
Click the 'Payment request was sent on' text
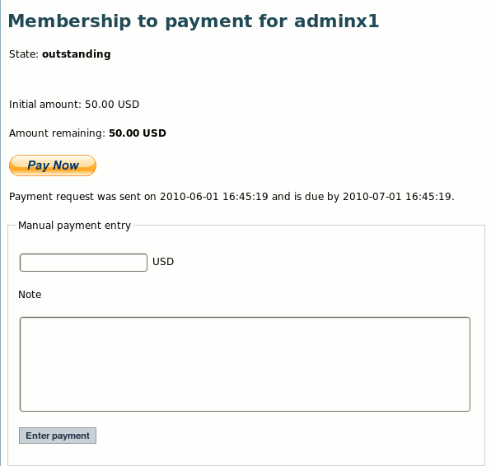click(x=82, y=197)
